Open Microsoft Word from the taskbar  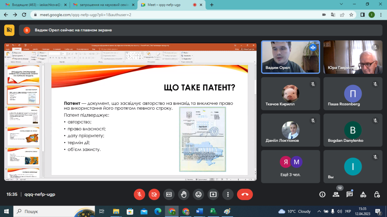point(199,211)
